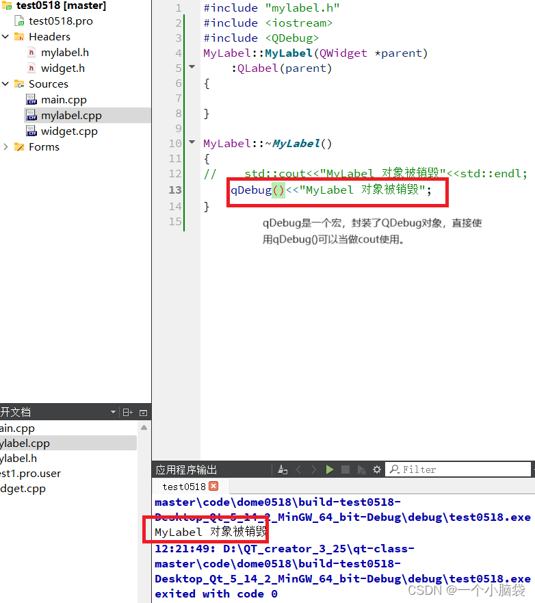This screenshot has height=603, width=535.
Task: Click the '12:21:49' timestamp output line
Action: pos(285,548)
